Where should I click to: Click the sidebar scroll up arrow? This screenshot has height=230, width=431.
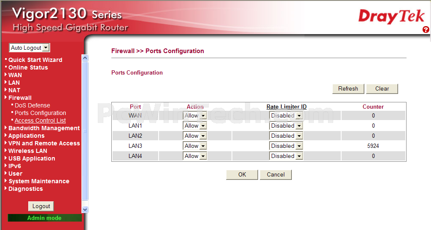coord(85,58)
